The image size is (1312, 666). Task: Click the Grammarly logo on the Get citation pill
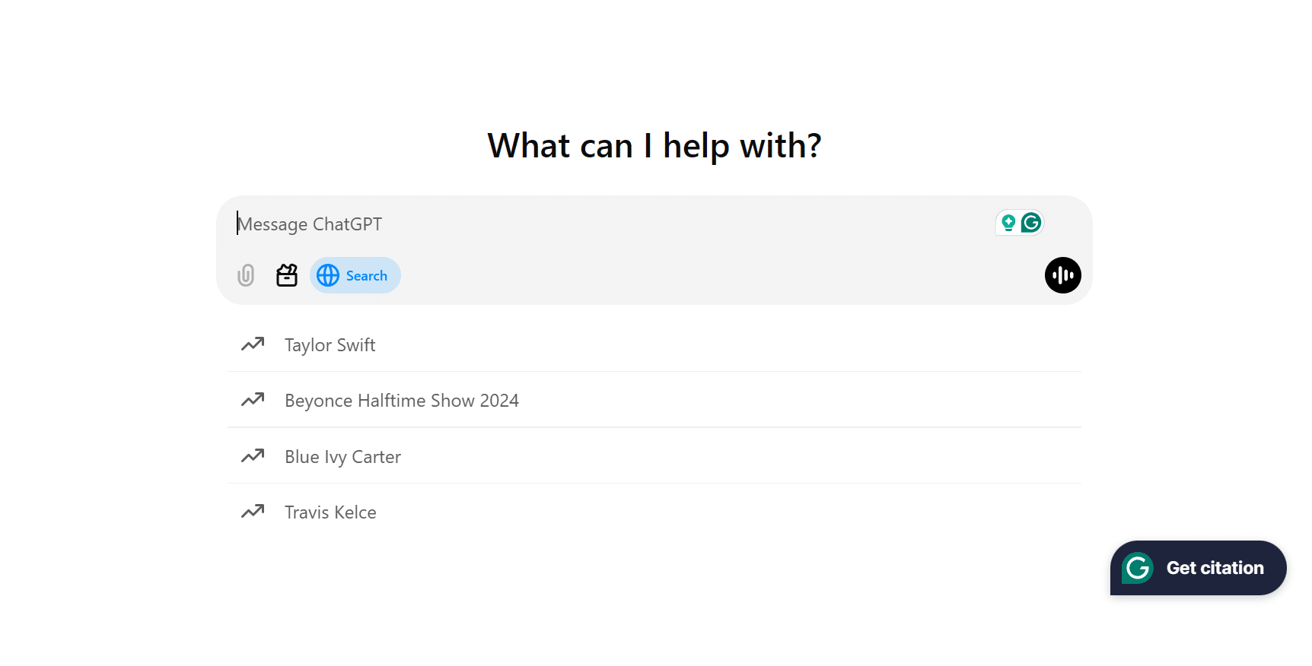point(1137,568)
